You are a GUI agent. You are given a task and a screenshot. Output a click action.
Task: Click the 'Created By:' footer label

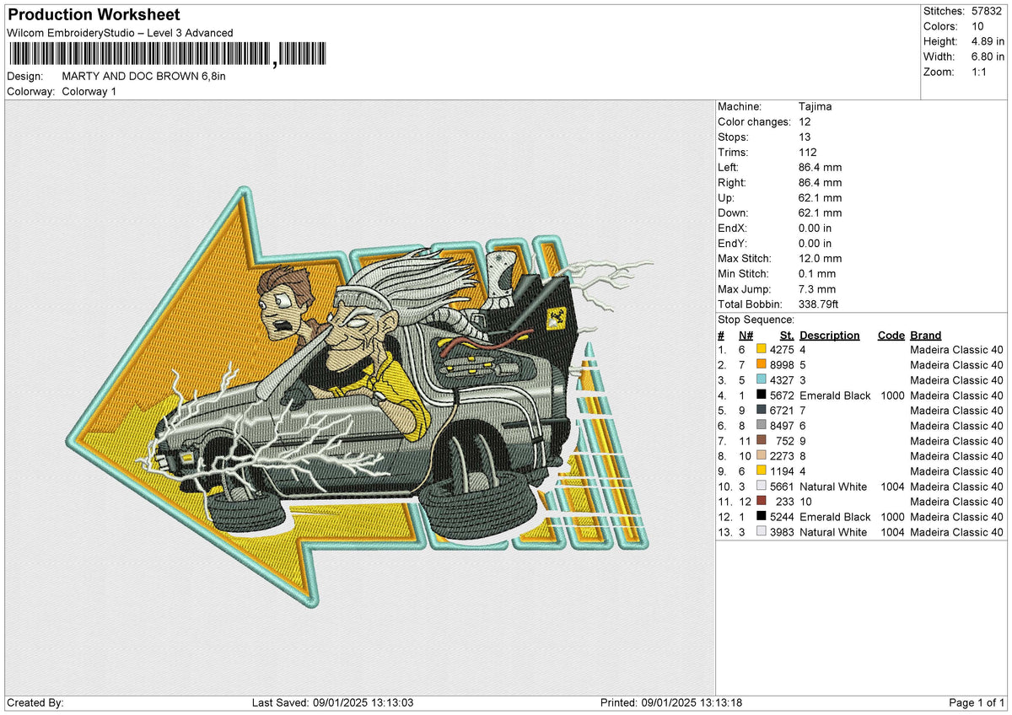(35, 703)
